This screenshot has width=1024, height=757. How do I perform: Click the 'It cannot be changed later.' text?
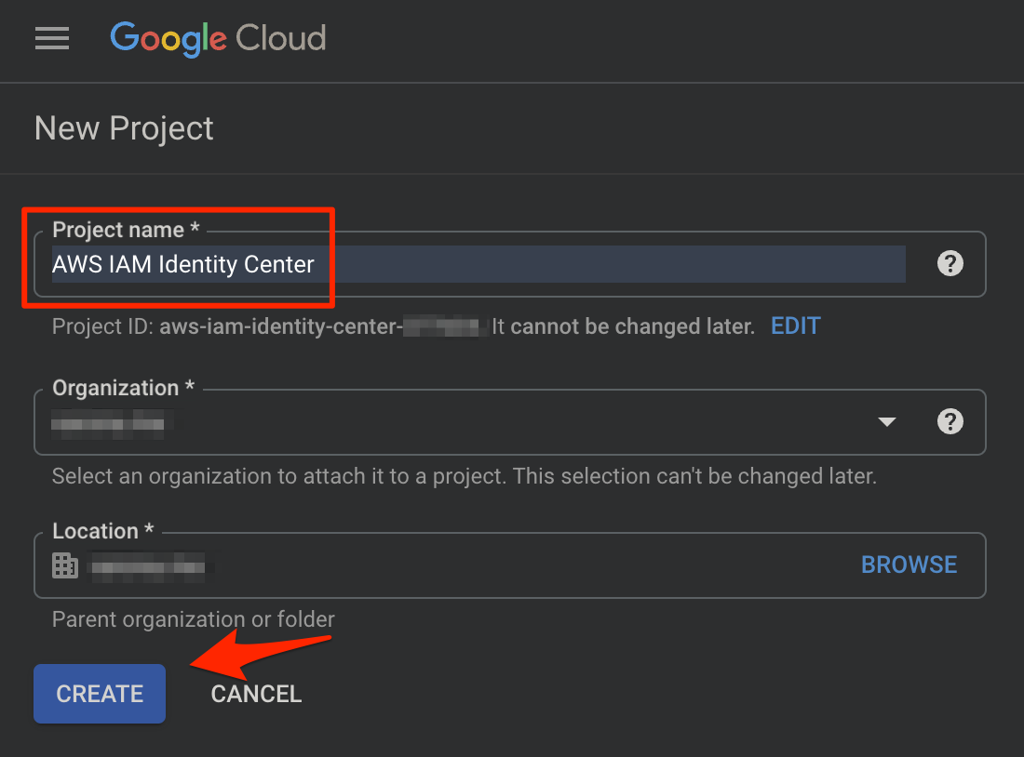click(623, 325)
